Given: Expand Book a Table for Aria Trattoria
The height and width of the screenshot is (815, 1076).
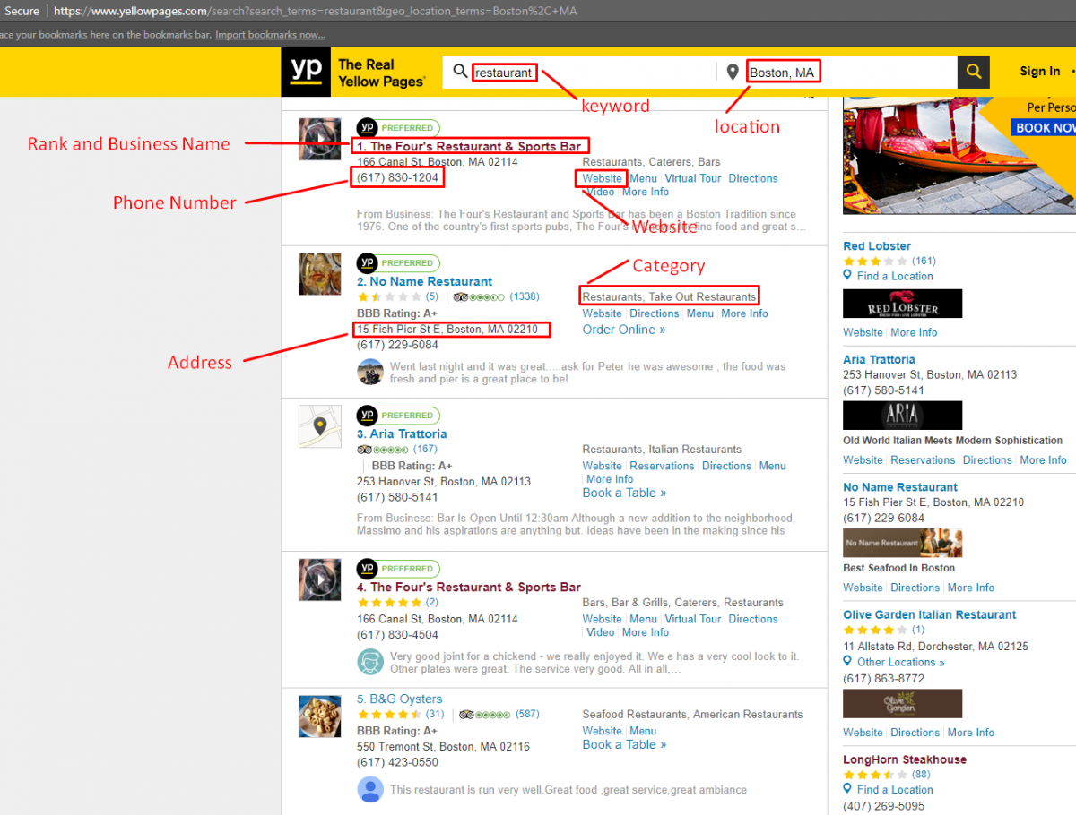Looking at the screenshot, I should click(619, 493).
